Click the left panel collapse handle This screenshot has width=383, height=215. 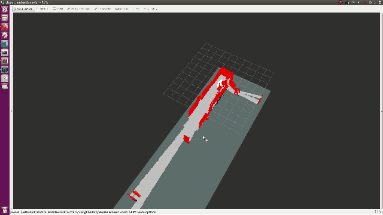click(11, 111)
